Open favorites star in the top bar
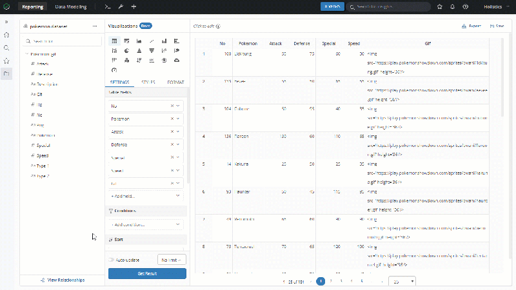This screenshot has width=516, height=290. point(440,6)
